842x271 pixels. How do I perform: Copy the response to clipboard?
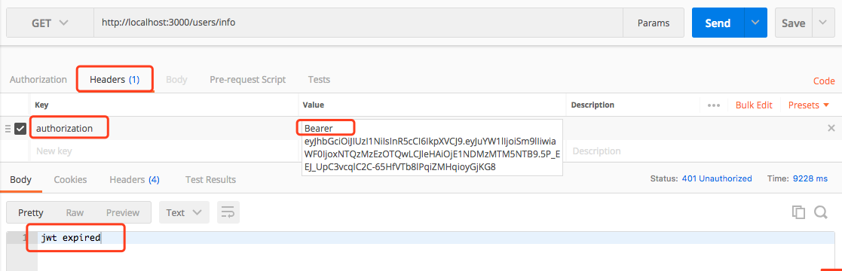[798, 212]
